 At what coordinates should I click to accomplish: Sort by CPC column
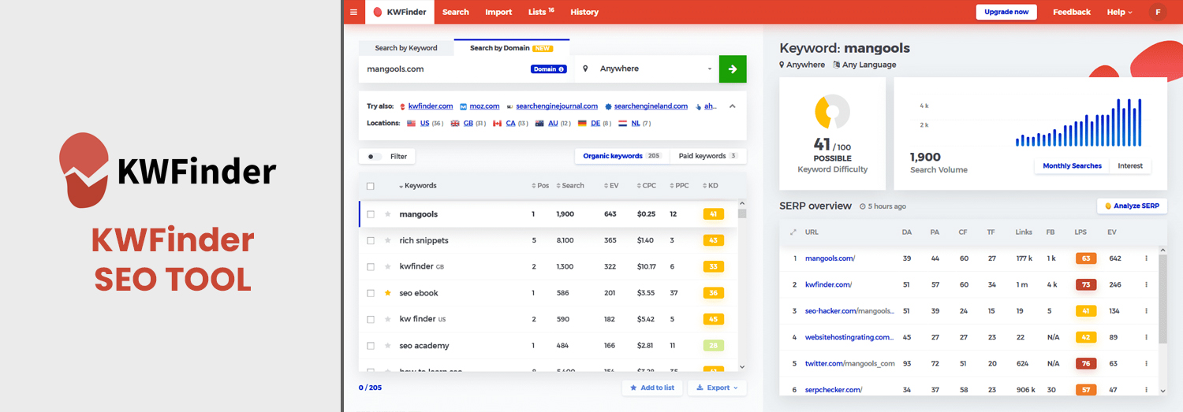tap(647, 186)
